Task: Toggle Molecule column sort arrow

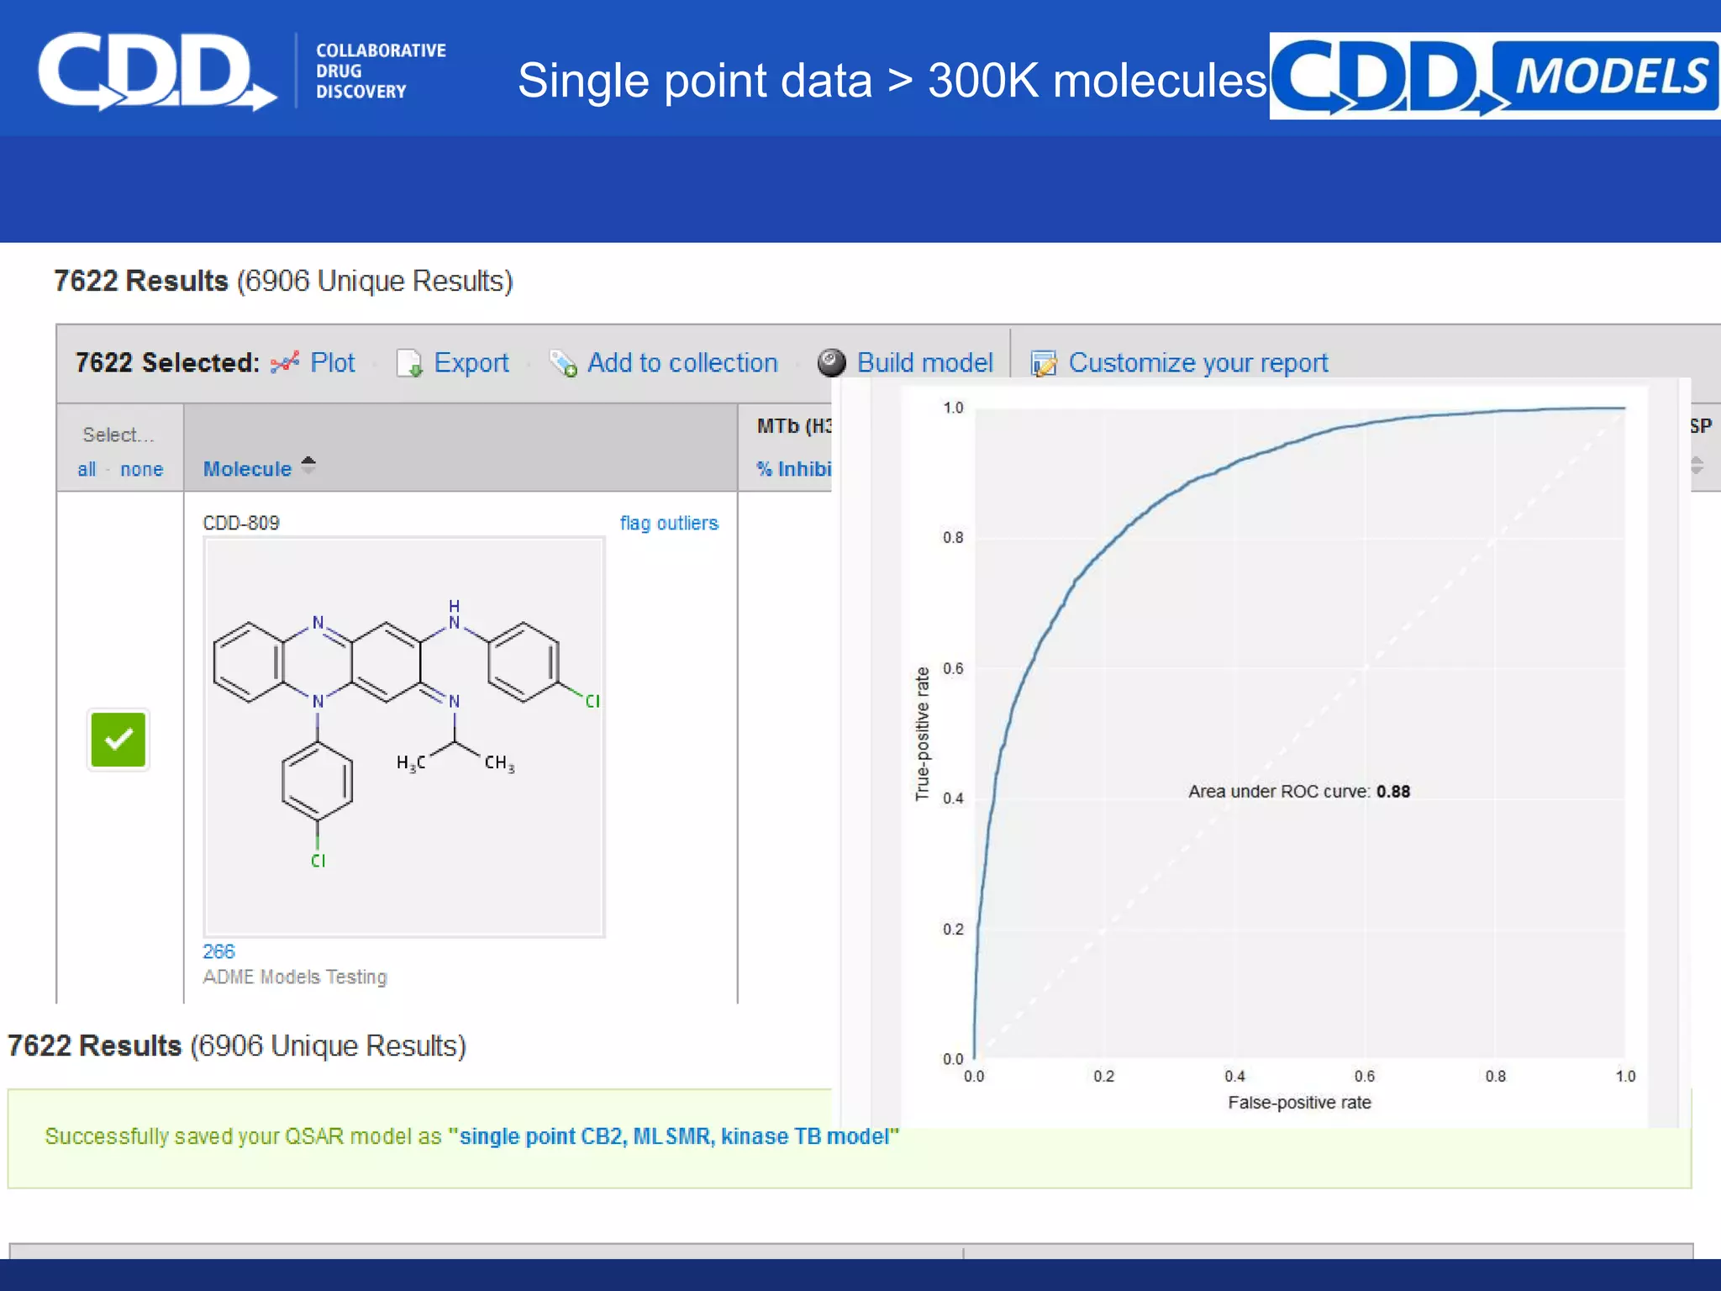Action: pyautogui.click(x=308, y=466)
